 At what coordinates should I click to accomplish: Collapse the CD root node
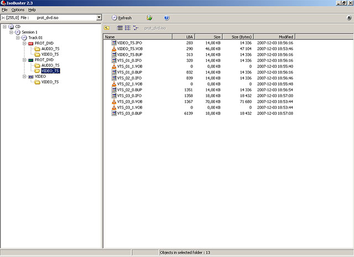pos(4,27)
